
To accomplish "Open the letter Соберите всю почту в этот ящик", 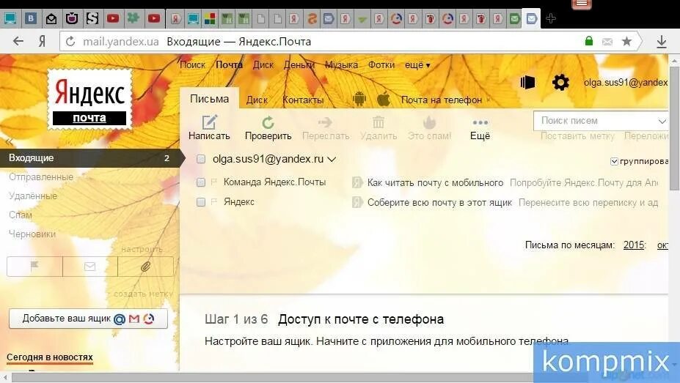I will click(x=439, y=203).
